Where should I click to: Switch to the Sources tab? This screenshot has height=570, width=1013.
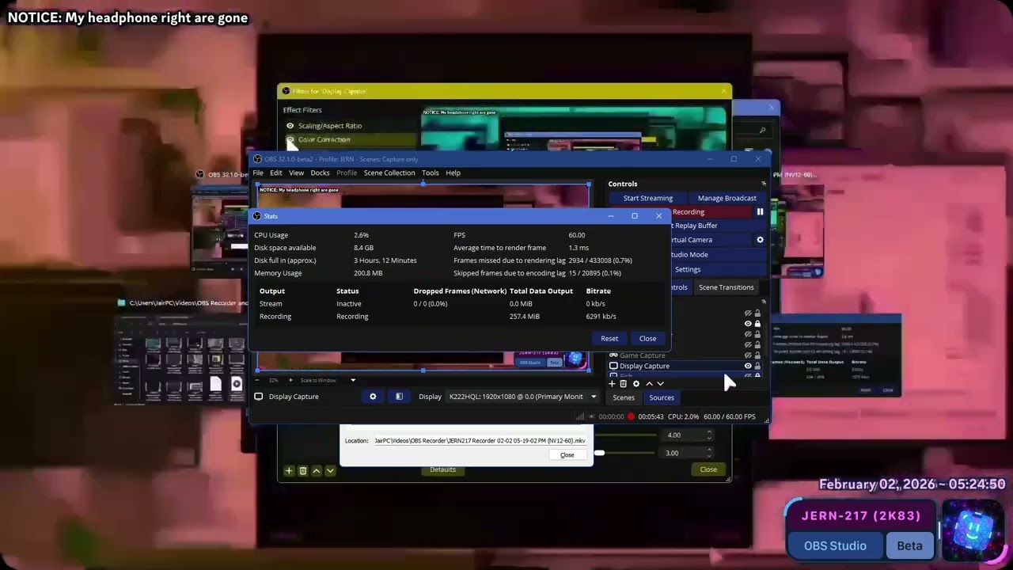pyautogui.click(x=662, y=397)
